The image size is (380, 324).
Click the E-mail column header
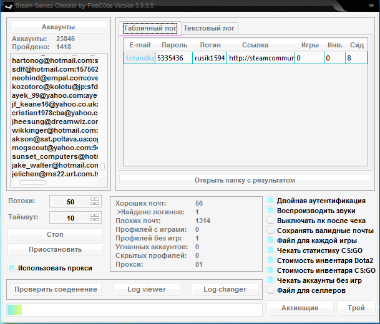140,45
